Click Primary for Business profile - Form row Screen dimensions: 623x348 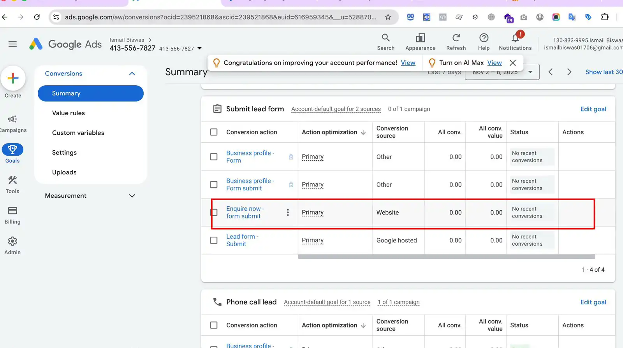pos(313,157)
